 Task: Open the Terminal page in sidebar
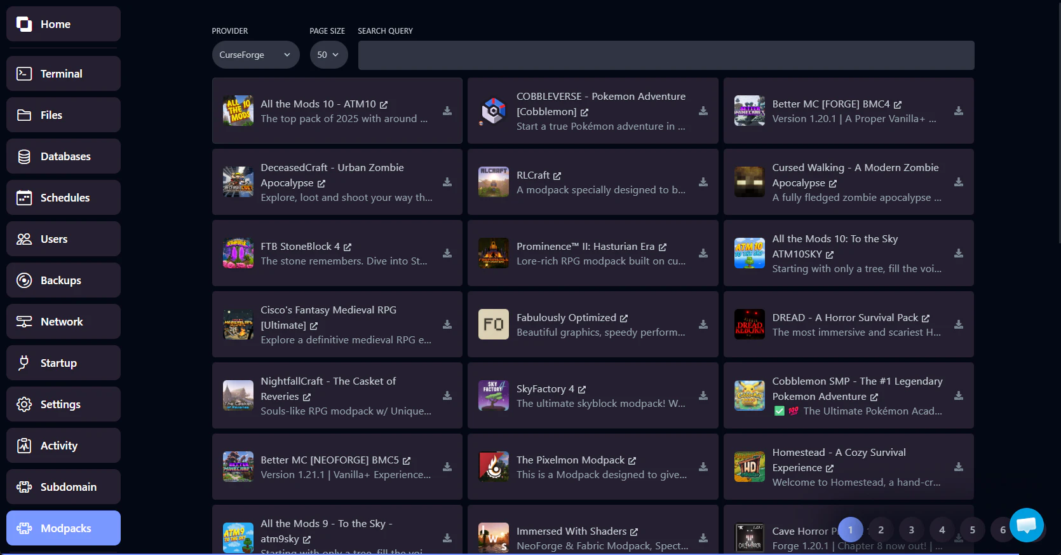pyautogui.click(x=64, y=74)
